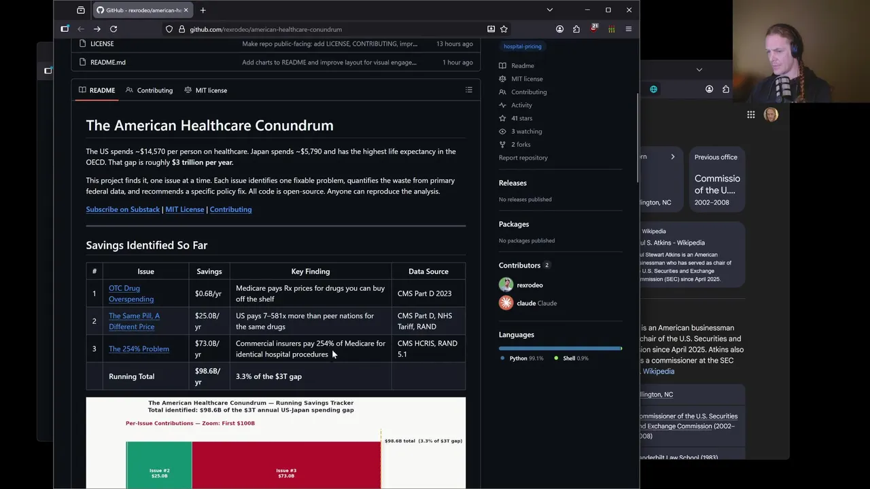Click Contributing in the About sidebar
The image size is (870, 489).
tap(523, 92)
